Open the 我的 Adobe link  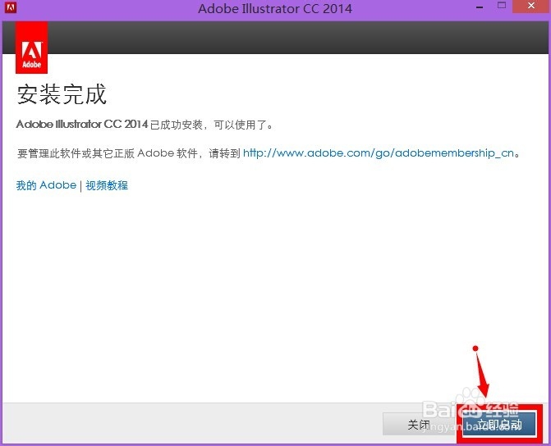click(x=46, y=185)
